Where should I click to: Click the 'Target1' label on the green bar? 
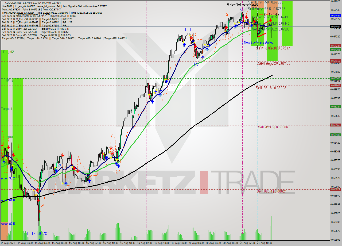[6, 109]
